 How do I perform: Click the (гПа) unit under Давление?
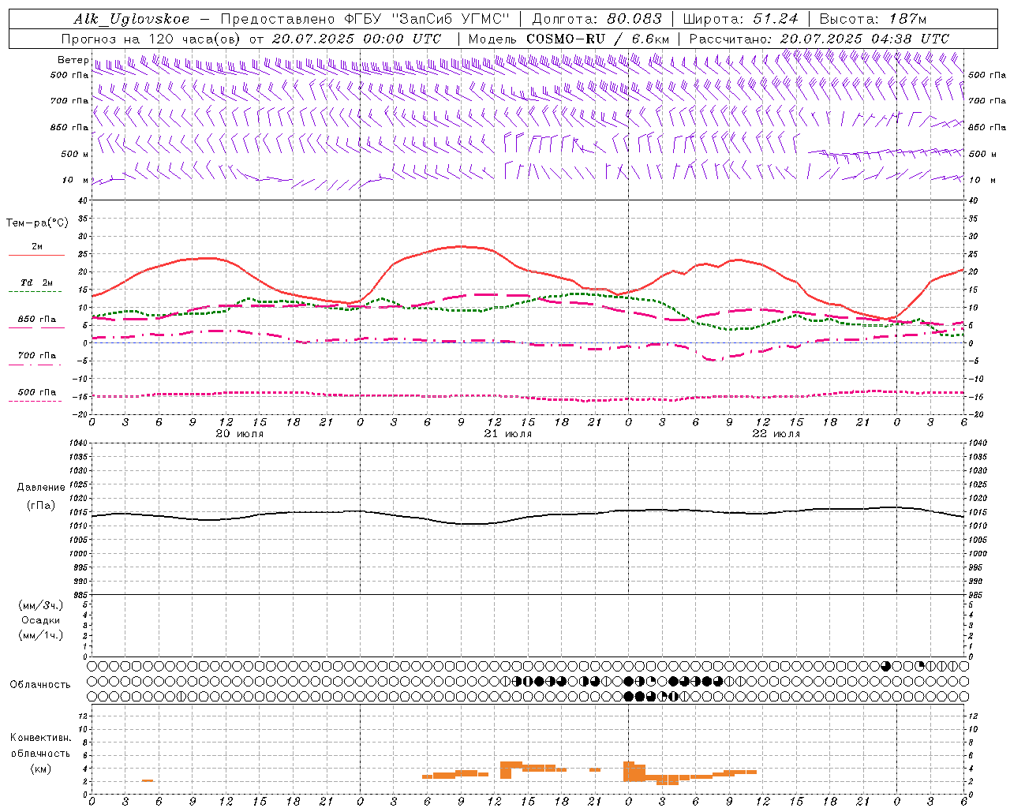[41, 505]
